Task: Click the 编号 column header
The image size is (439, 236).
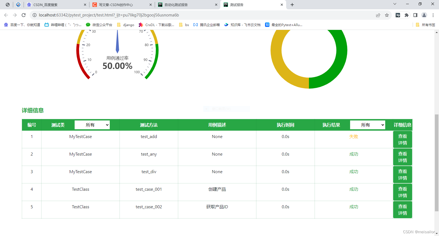Action: (32, 125)
